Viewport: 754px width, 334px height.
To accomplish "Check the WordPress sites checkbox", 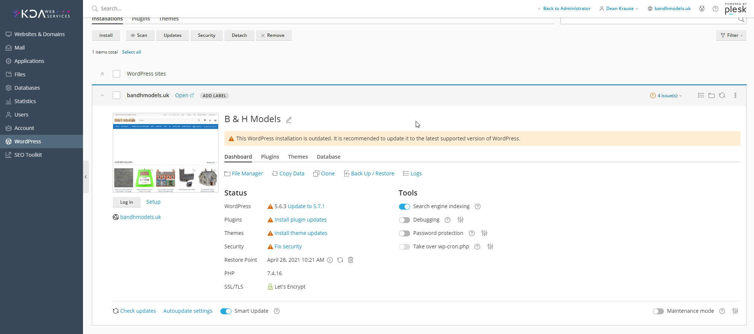I will 116,74.
